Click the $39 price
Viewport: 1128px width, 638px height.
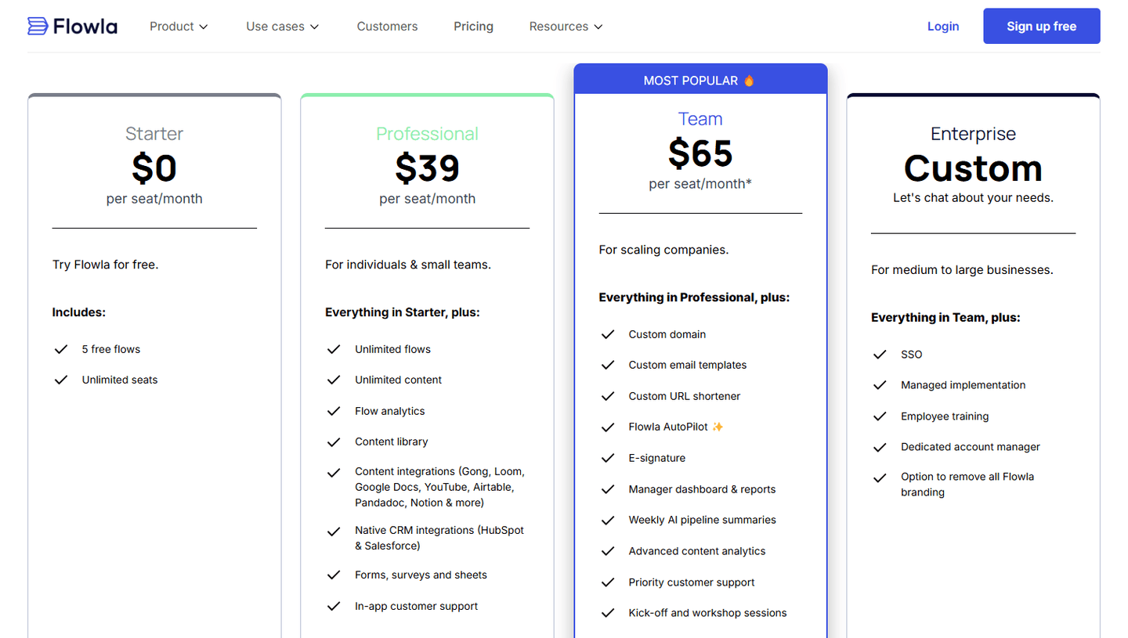pyautogui.click(x=427, y=168)
